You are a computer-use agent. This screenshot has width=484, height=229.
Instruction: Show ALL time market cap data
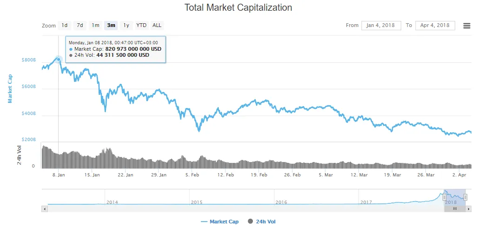click(x=157, y=25)
